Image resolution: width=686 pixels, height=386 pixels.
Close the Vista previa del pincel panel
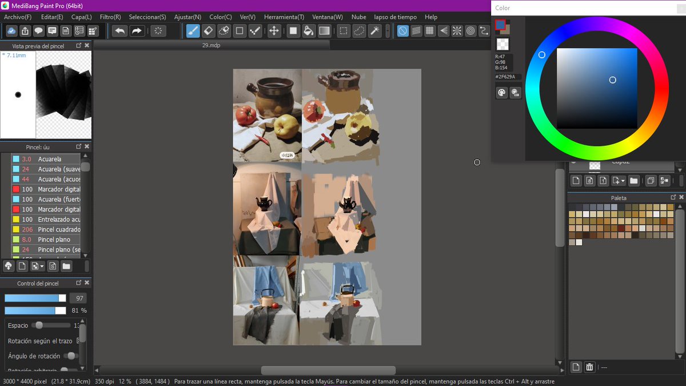click(x=87, y=45)
